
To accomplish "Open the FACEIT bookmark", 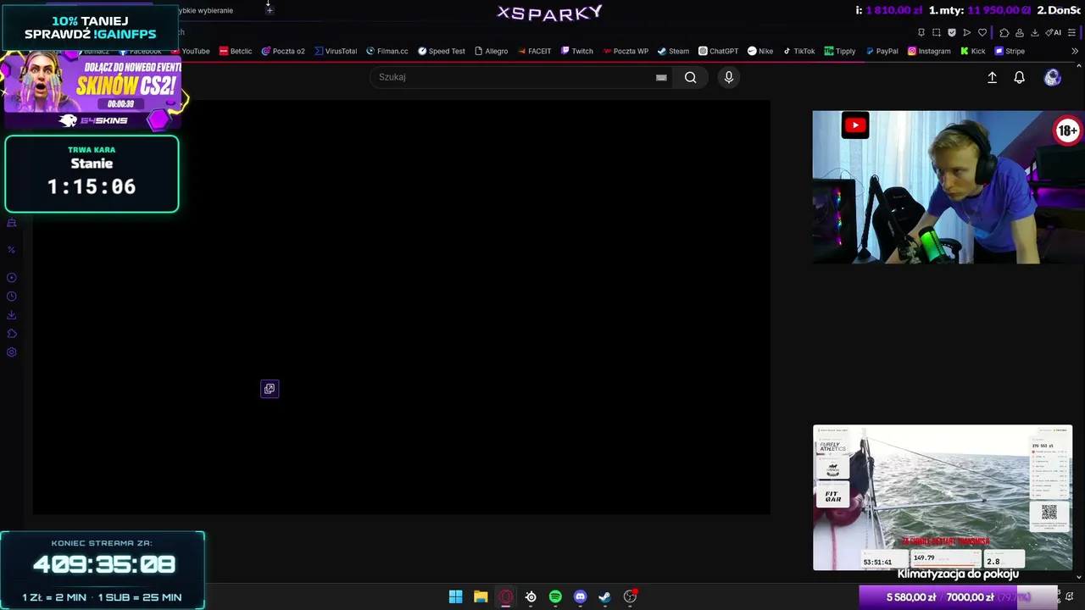I will tap(534, 51).
